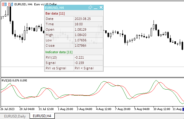Select the Signal value -0.159 cell

(x=88, y=63)
